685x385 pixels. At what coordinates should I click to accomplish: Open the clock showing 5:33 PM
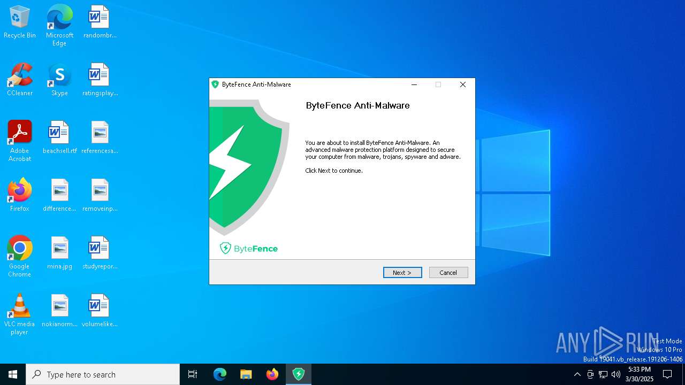coord(640,374)
